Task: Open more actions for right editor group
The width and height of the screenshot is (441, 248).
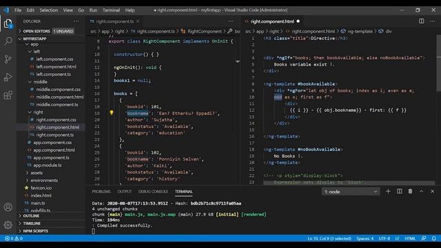Action: 432,21
